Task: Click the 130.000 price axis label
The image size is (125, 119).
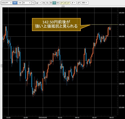Action: (x=121, y=84)
